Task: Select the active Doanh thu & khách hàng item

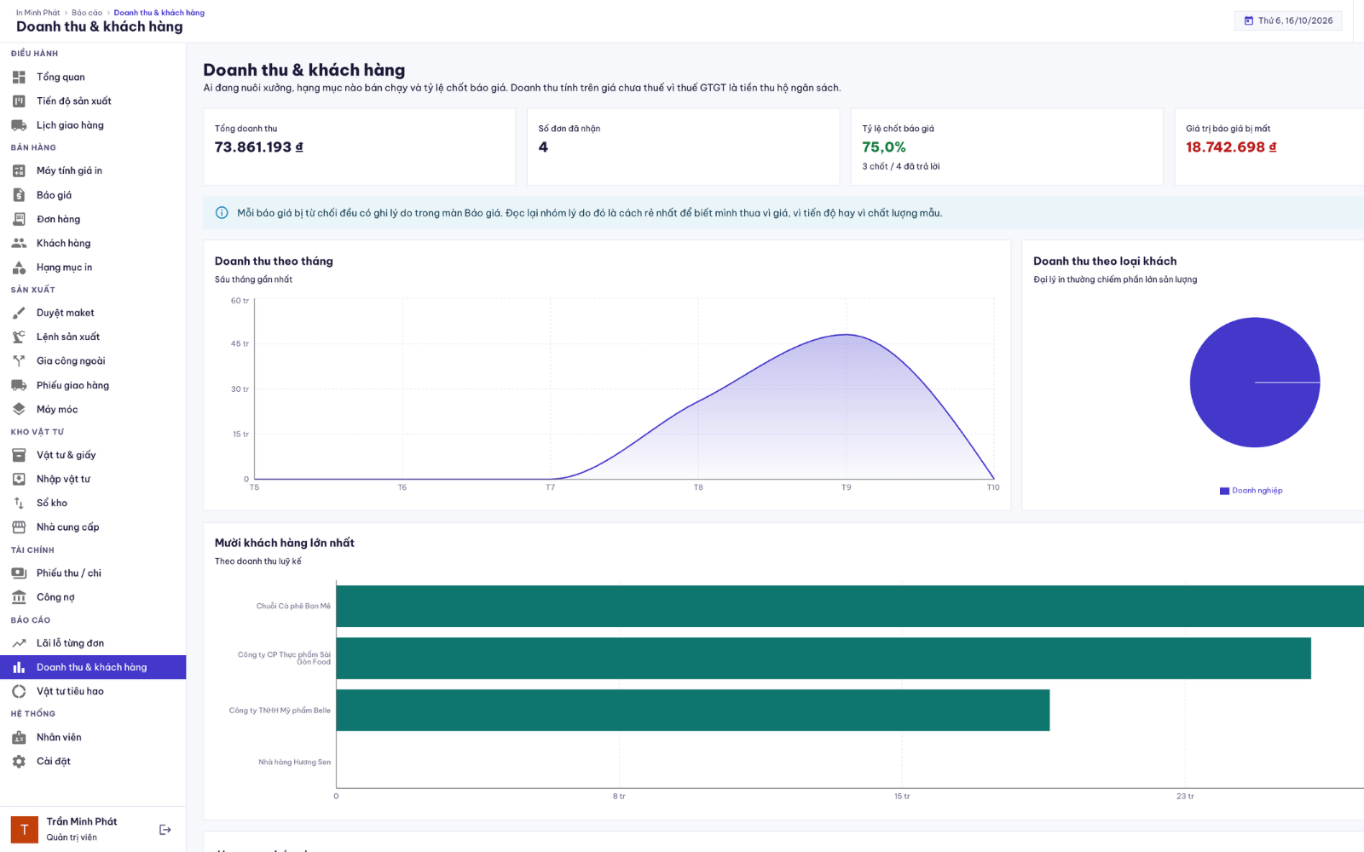Action: click(x=93, y=667)
